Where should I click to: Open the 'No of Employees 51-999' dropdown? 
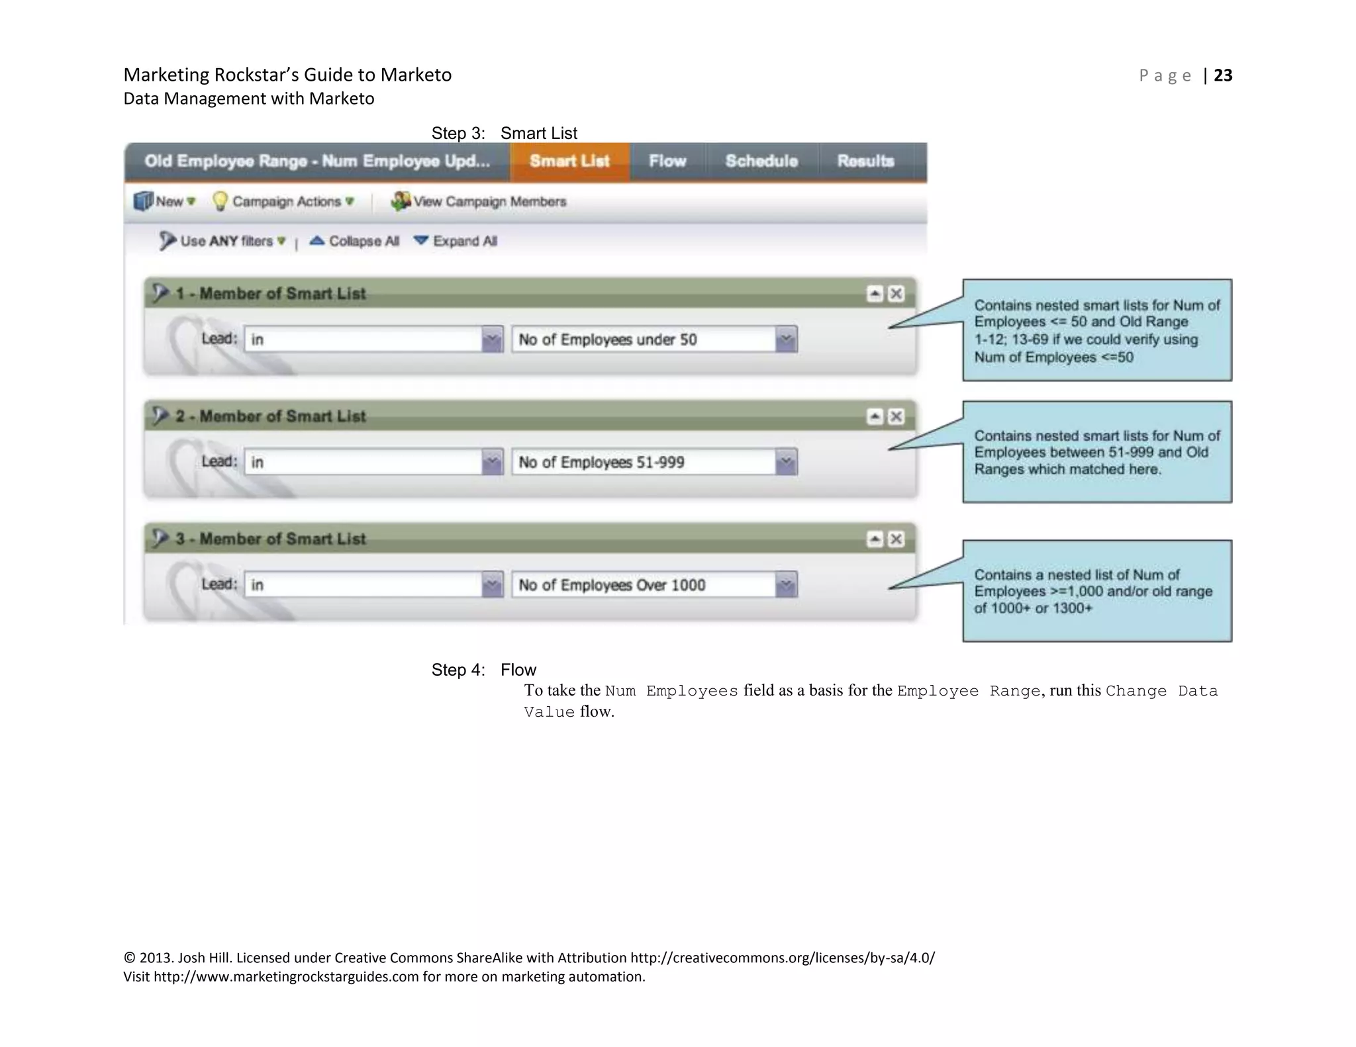[x=786, y=462]
